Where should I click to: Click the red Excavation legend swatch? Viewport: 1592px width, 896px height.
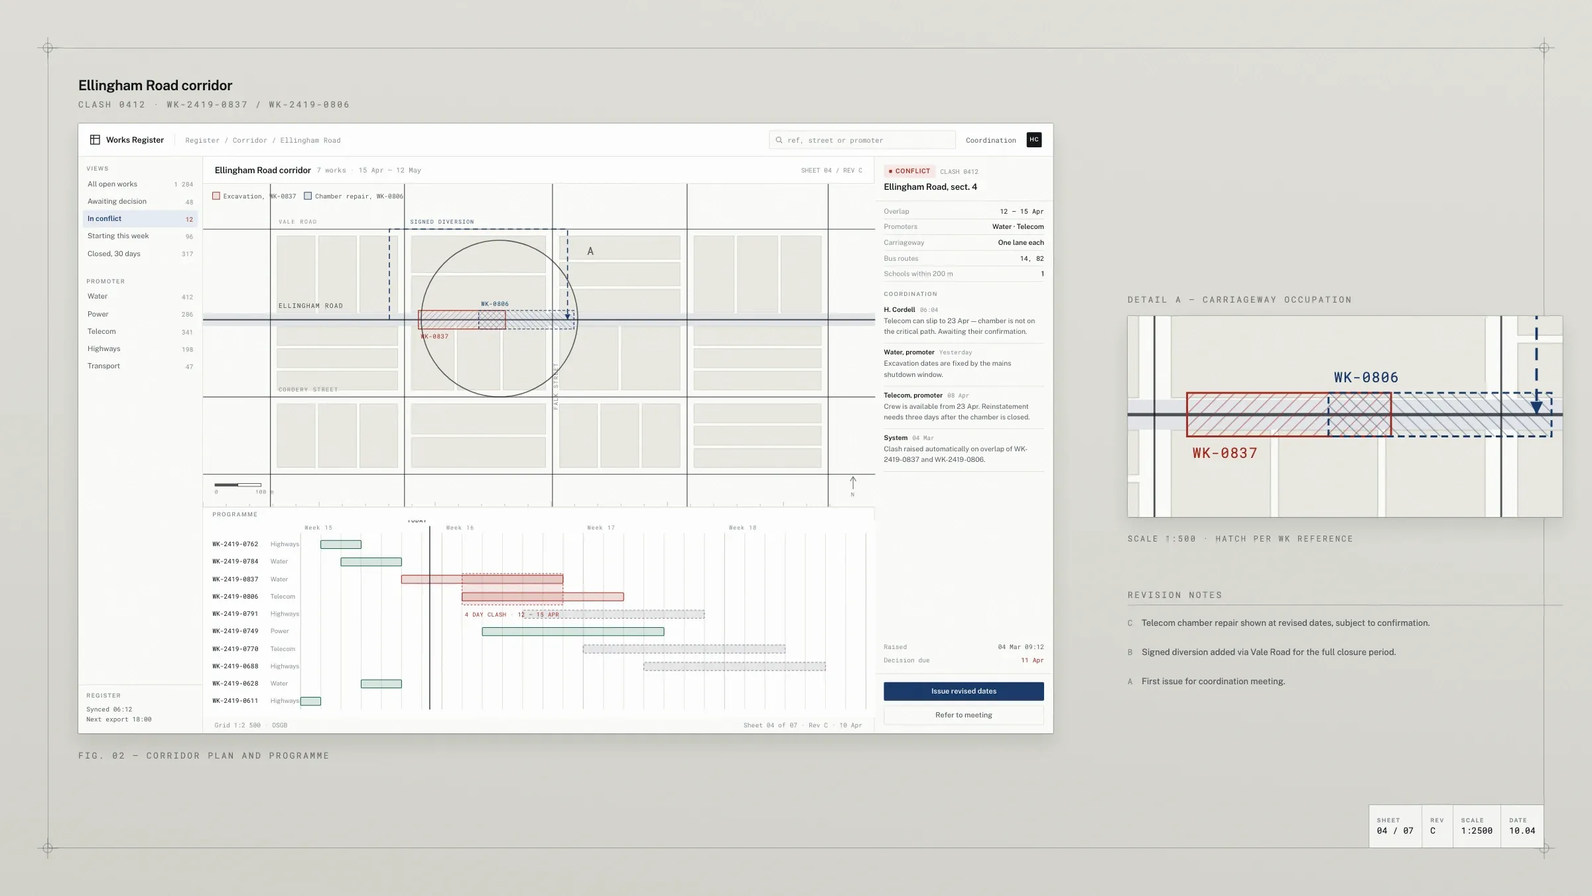216,196
